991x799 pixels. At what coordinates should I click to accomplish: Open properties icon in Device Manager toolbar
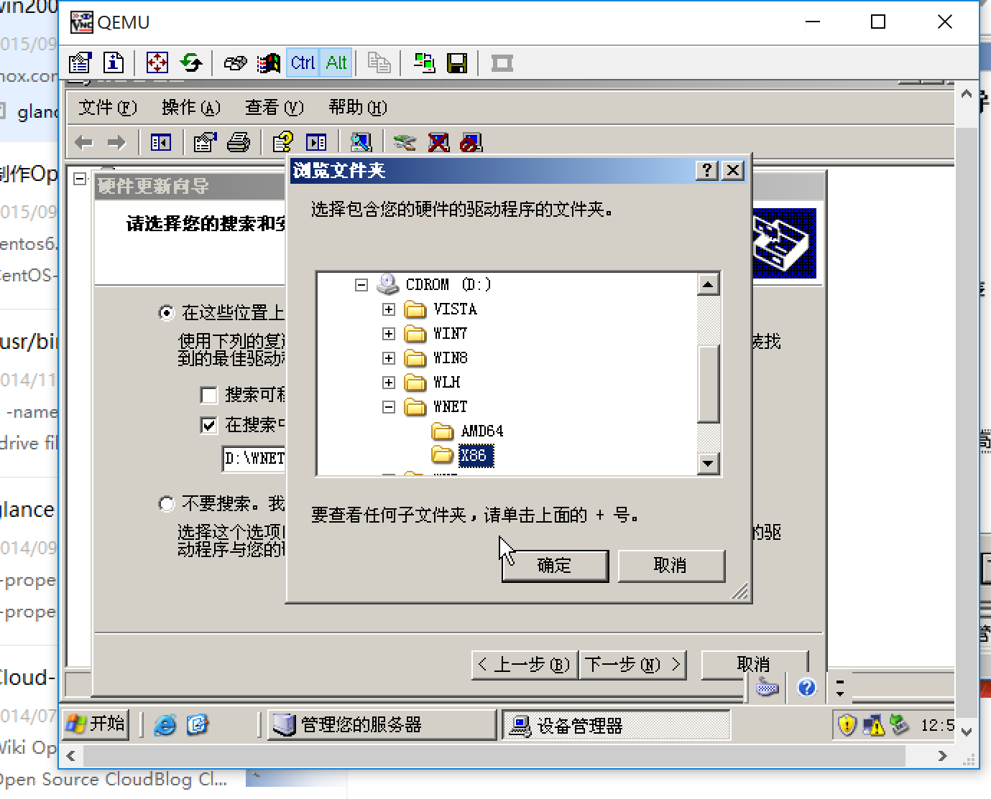tap(205, 143)
